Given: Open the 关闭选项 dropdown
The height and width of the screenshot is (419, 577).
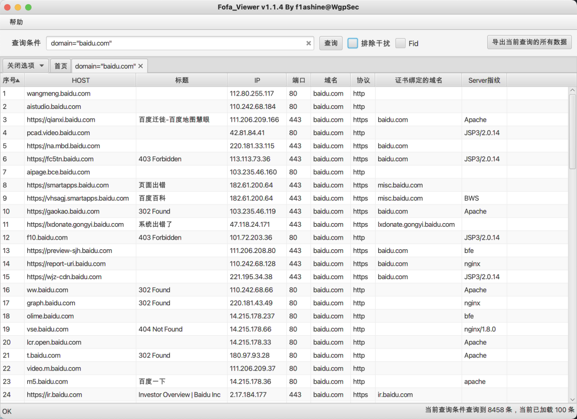Looking at the screenshot, I should tap(26, 66).
